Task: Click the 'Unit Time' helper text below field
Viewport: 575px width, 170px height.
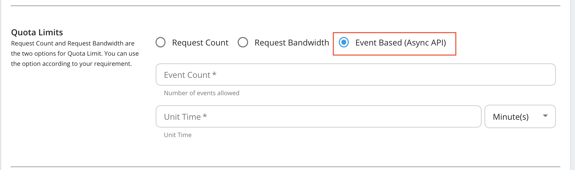Action: 178,135
